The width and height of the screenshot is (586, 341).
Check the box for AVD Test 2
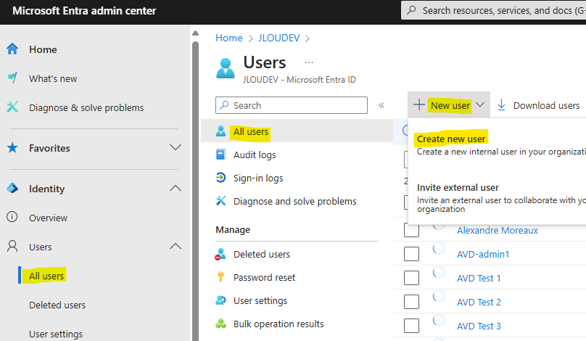click(x=411, y=302)
